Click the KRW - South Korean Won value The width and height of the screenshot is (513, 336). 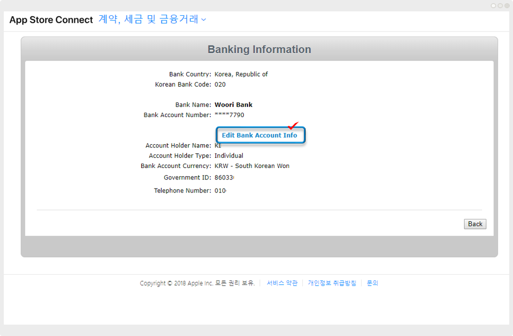click(252, 166)
